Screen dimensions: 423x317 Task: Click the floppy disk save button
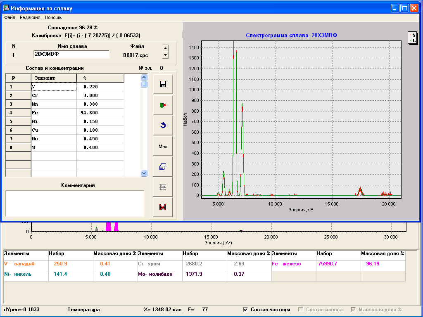[x=163, y=84]
